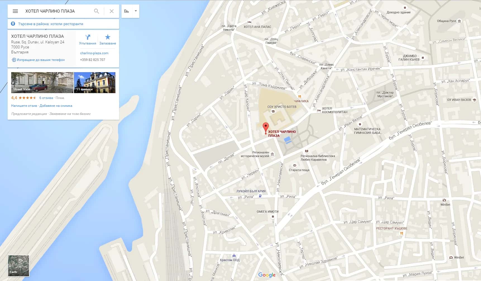
Task: Click the пл. Дунав square label
Action: click(226, 158)
